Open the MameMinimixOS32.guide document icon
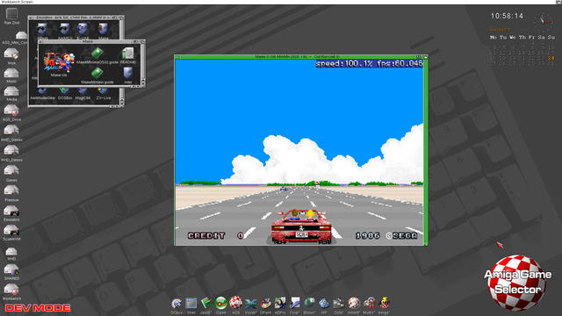 [97, 54]
